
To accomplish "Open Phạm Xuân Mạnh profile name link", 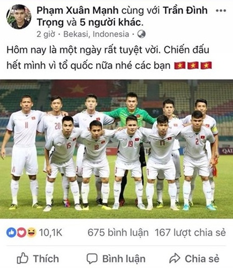I will 78,10.
